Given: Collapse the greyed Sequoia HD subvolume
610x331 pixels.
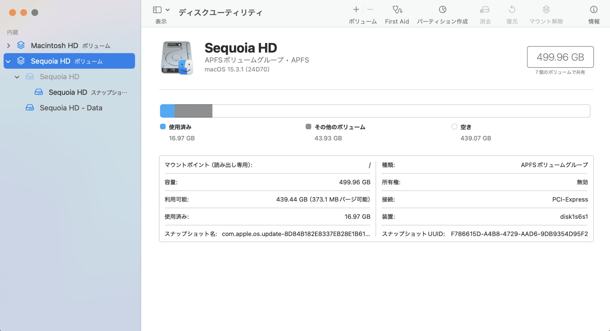Looking at the screenshot, I should (17, 77).
